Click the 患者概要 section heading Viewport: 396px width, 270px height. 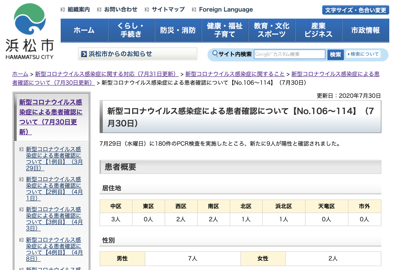pos(240,167)
